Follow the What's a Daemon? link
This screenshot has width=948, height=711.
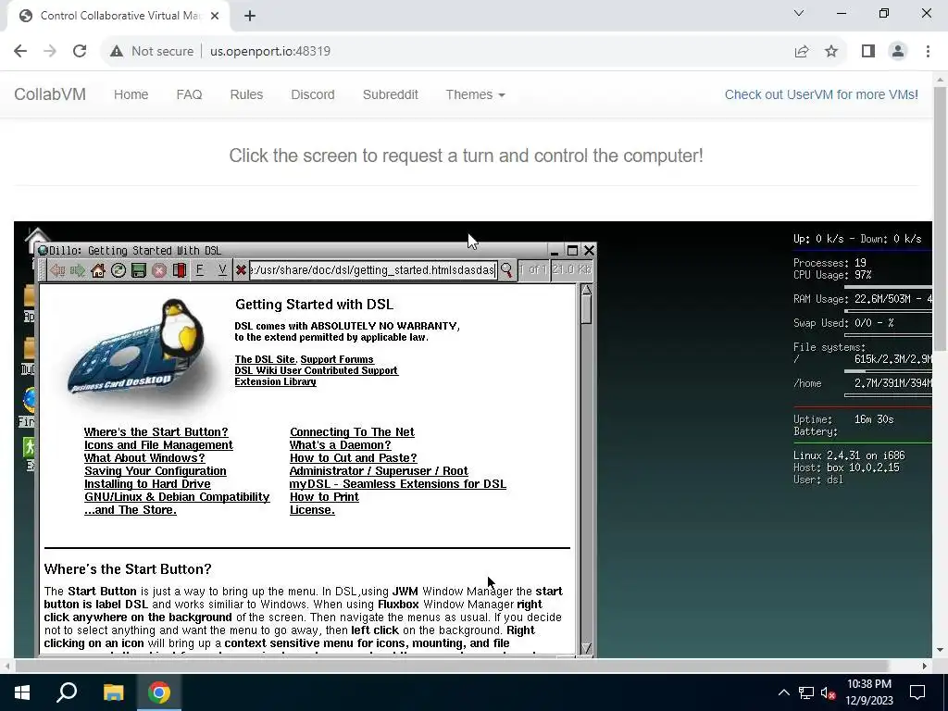(x=341, y=445)
